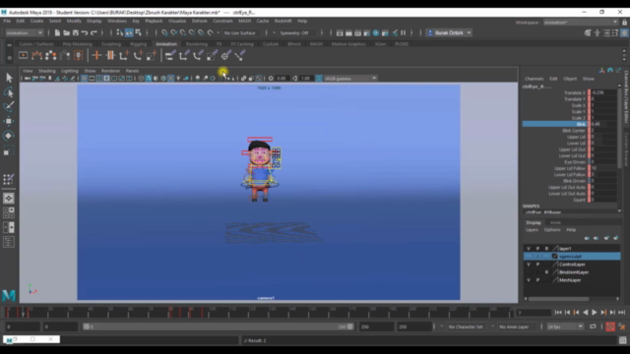The height and width of the screenshot is (354, 630).
Task: Open the viewport Shading menu
Action: pyautogui.click(x=47, y=71)
